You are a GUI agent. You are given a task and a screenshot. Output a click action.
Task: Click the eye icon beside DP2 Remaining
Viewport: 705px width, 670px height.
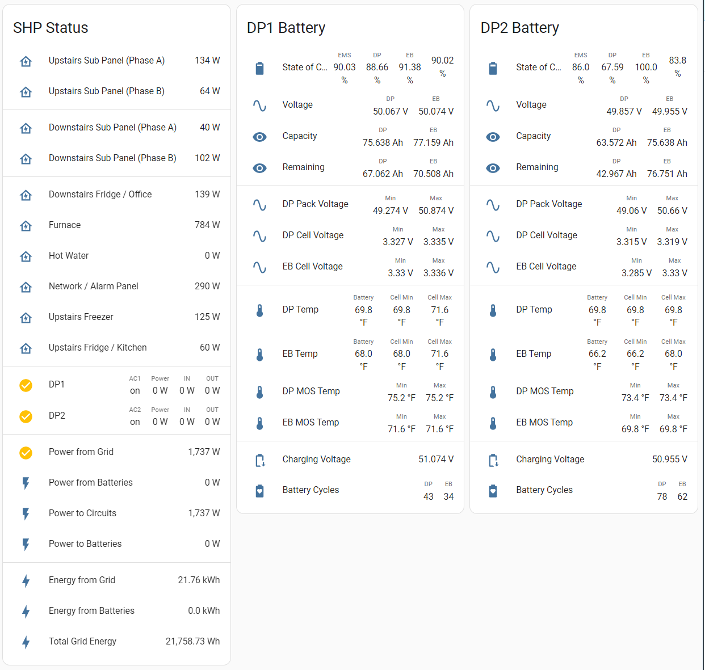[493, 168]
